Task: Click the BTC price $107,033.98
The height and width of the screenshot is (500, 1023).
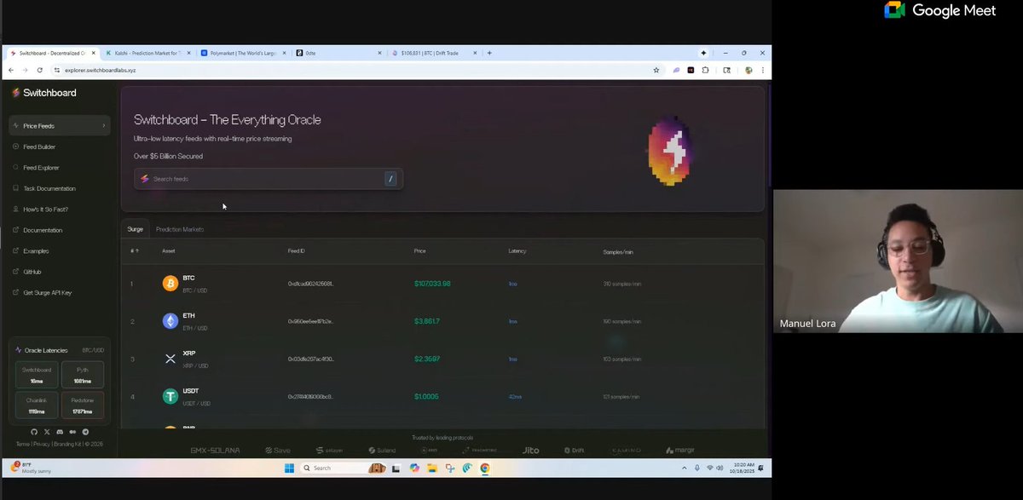Action: [x=432, y=284]
